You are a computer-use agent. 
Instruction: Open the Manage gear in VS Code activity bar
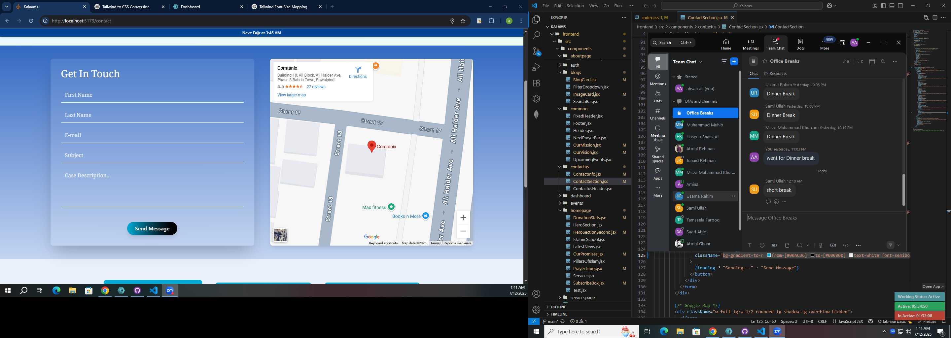pos(536,309)
